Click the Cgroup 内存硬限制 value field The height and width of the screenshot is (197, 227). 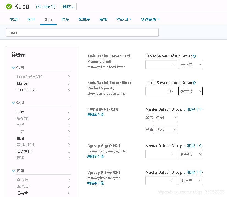tap(161, 181)
